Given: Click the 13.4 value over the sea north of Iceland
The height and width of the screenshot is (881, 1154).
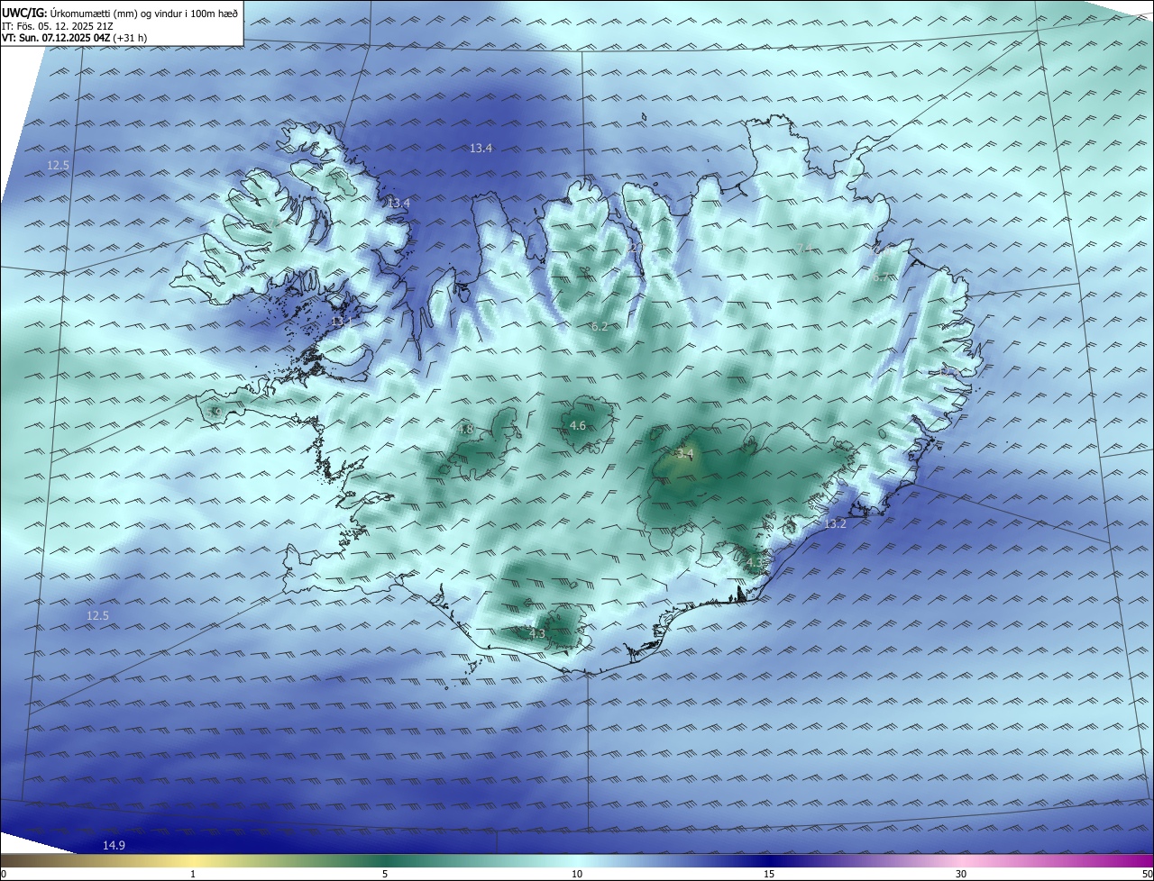Looking at the screenshot, I should 481,149.
